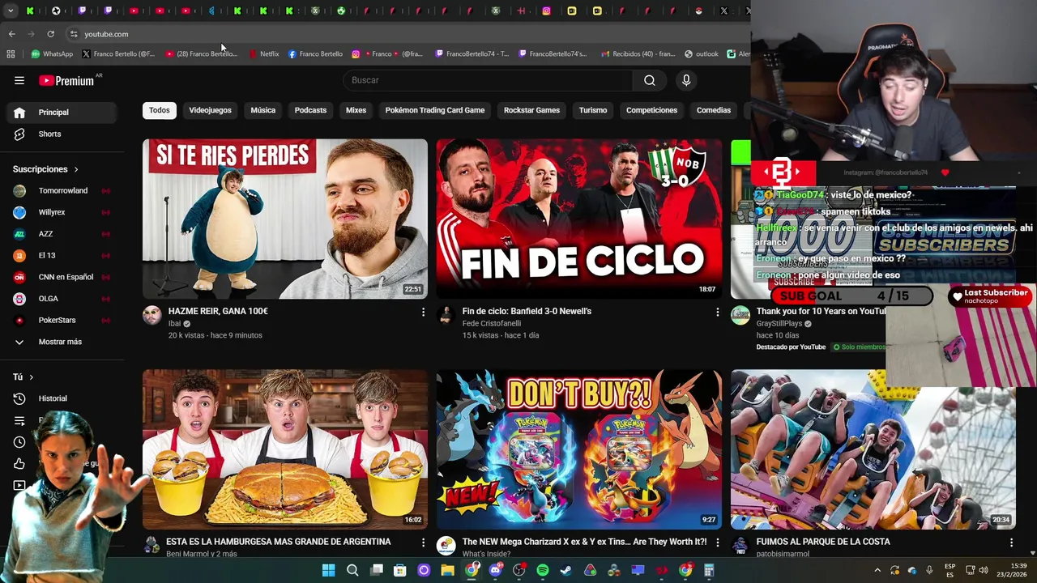Viewport: 1037px width, 583px height.
Task: Open options for Parque de la Costa video
Action: point(1011,543)
